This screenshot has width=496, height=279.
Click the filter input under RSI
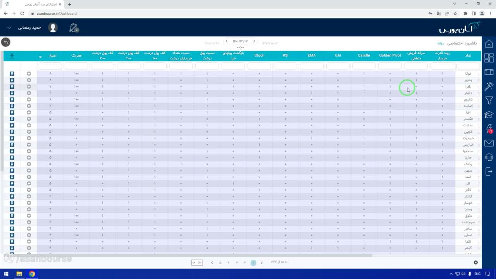tap(286, 66)
